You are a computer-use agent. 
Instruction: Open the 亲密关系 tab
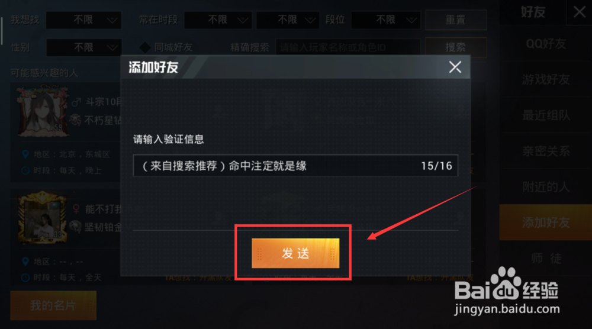546,151
